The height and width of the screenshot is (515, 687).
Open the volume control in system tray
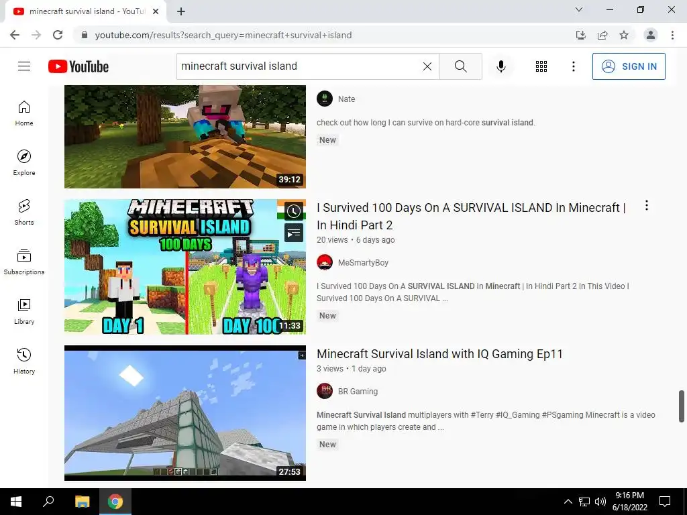(x=600, y=502)
